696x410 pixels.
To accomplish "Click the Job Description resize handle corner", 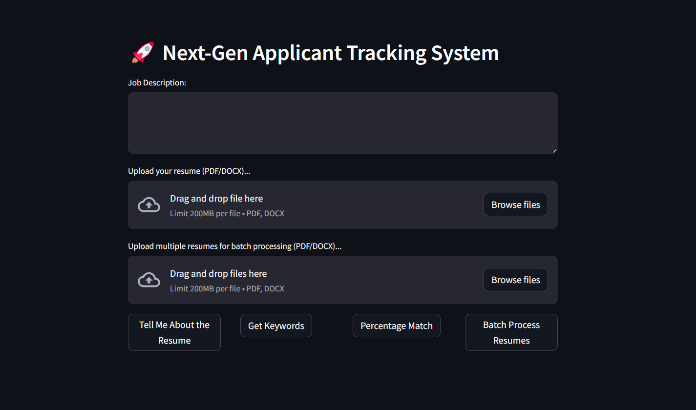I will pyautogui.click(x=554, y=151).
